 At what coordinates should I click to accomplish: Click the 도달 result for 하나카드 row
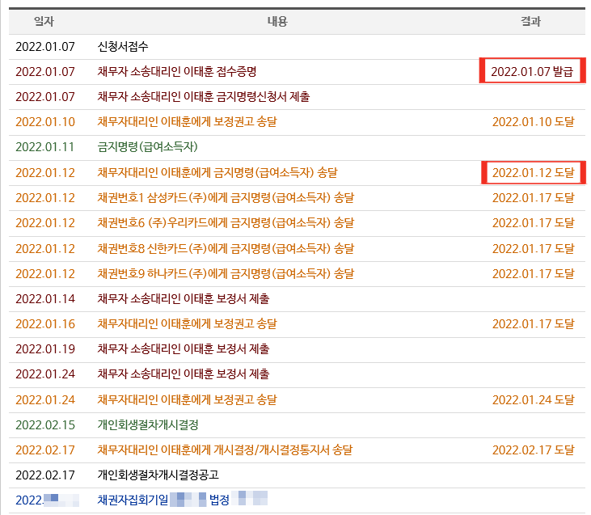pos(534,274)
